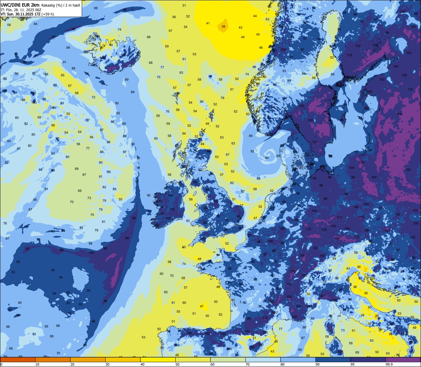Click the init time 'IT: Fös. 28. 11. 2025 06Z'
421x367 pixels.
(x=21, y=10)
